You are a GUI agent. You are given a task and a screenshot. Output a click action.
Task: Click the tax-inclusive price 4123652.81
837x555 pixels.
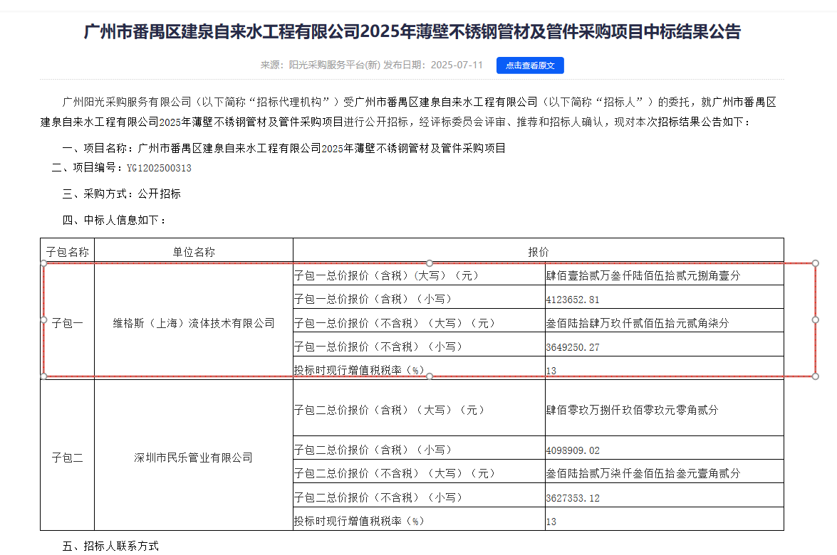pos(573,297)
